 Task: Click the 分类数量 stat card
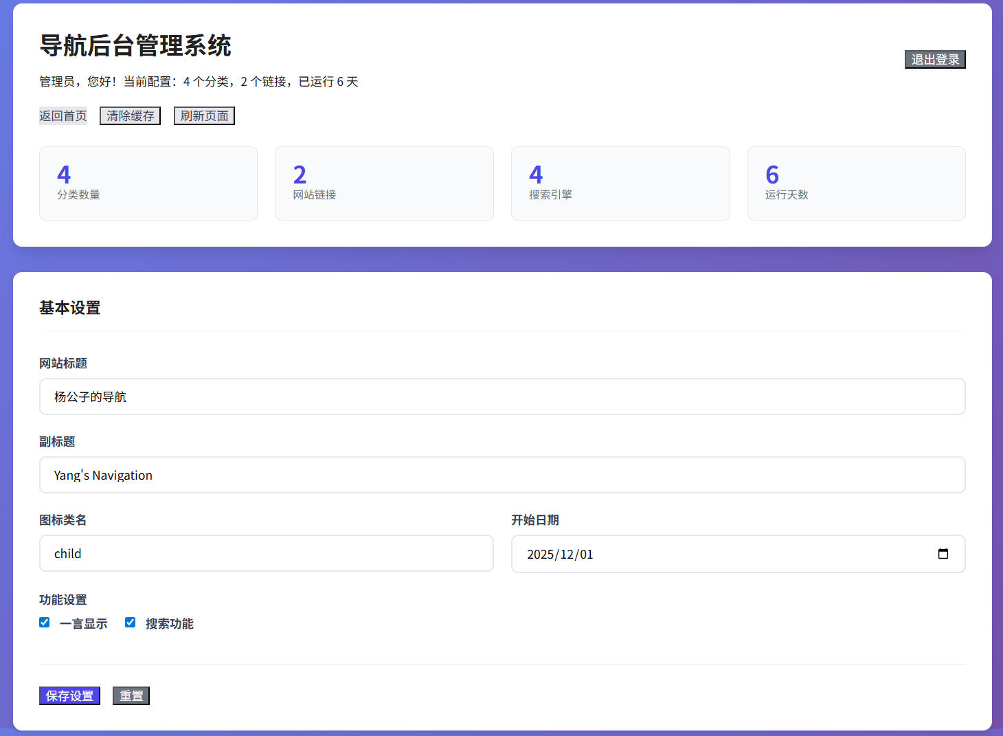pyautogui.click(x=148, y=183)
